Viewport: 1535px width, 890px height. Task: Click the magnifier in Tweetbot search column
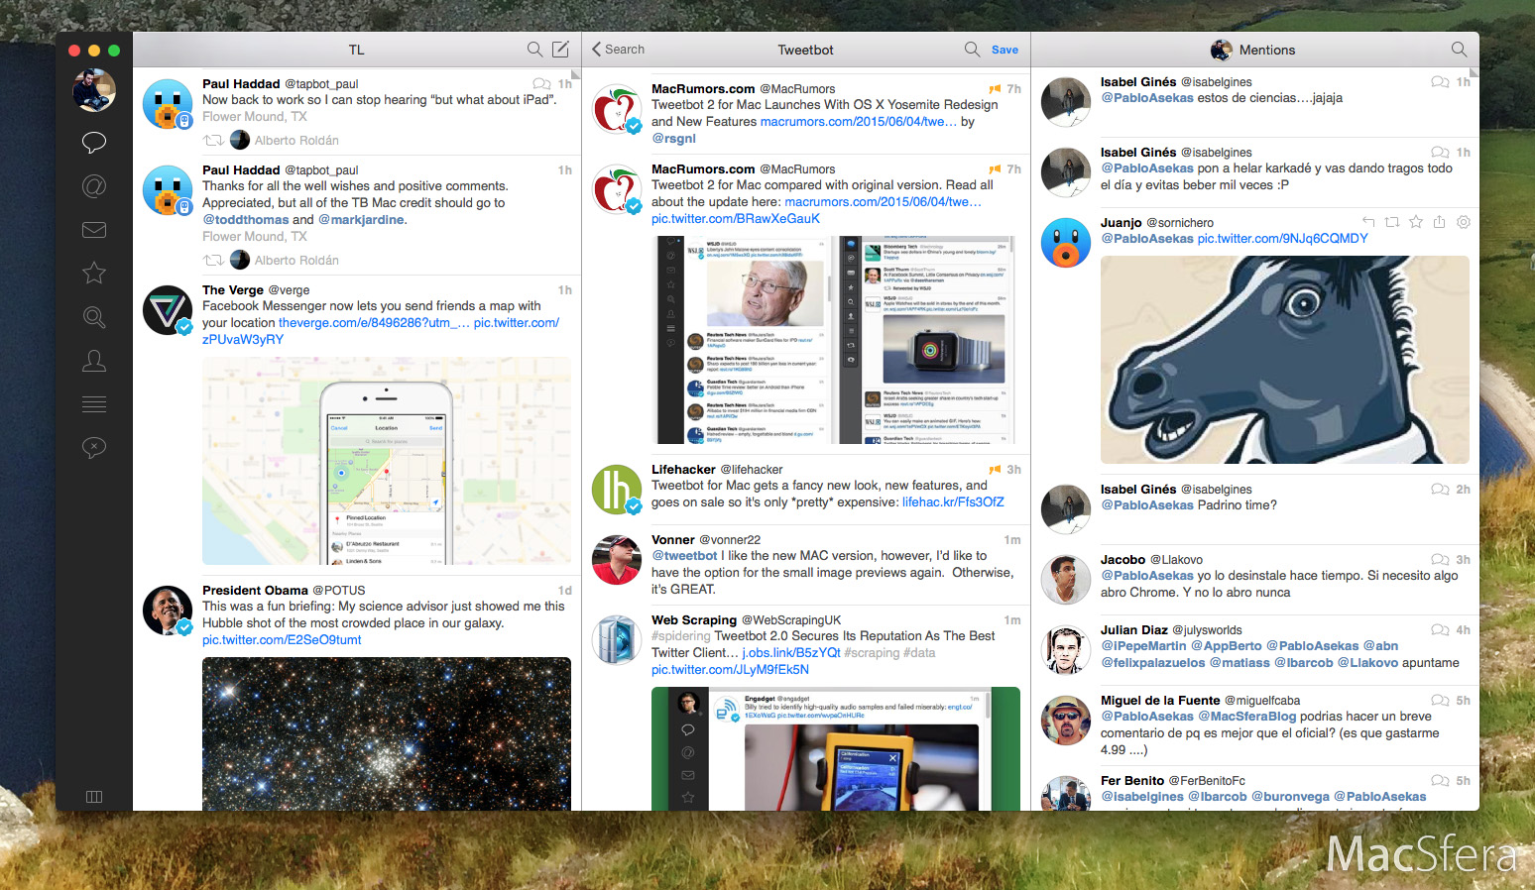pyautogui.click(x=972, y=50)
